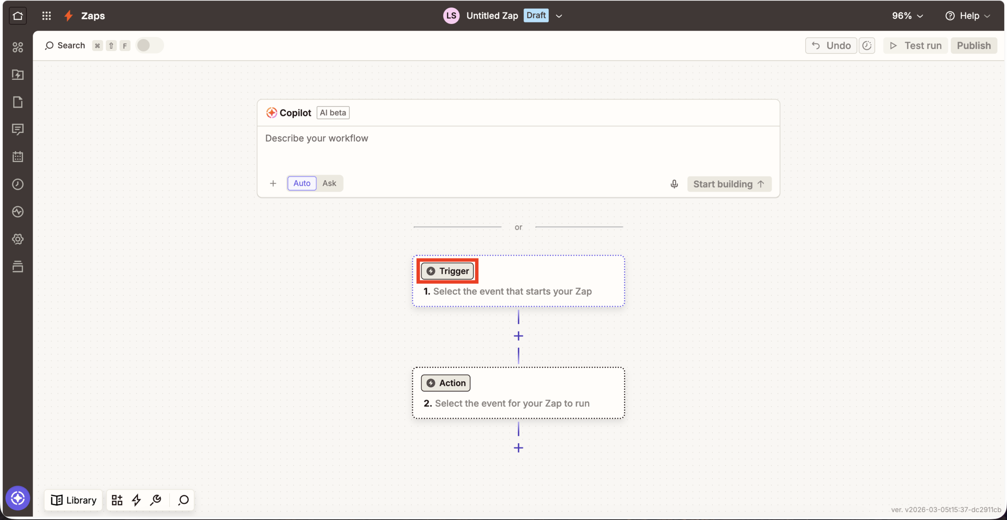
Task: Open the apps grid menu
Action: click(46, 16)
